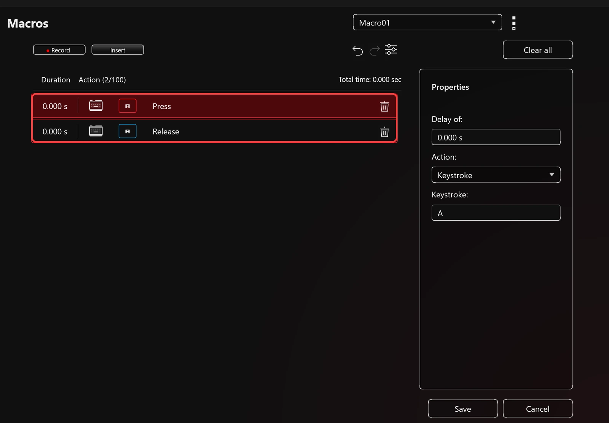
Task: Select blue A key badge in Release row
Action: 128,131
